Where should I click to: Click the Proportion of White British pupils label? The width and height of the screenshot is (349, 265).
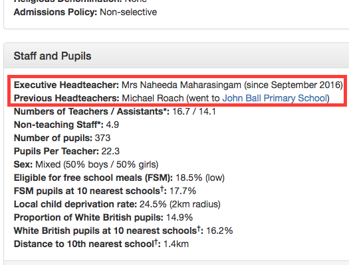(x=88, y=217)
